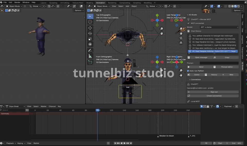Select the Add Cube tool
The width and height of the screenshot is (247, 146).
90,62
